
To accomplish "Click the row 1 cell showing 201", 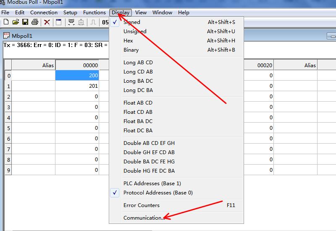I will coord(77,86).
